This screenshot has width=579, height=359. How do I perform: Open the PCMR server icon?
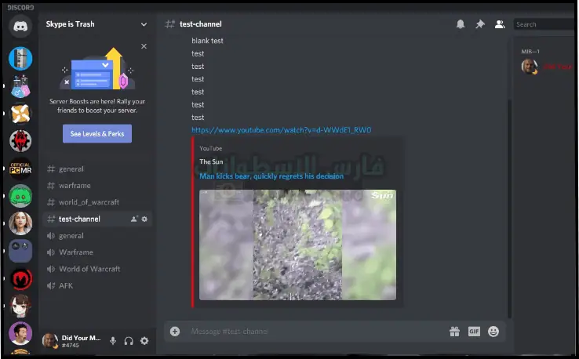click(20, 168)
